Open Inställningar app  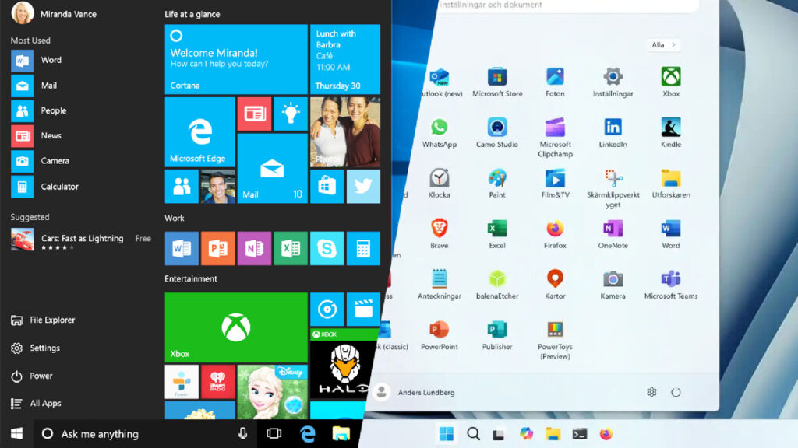point(613,82)
